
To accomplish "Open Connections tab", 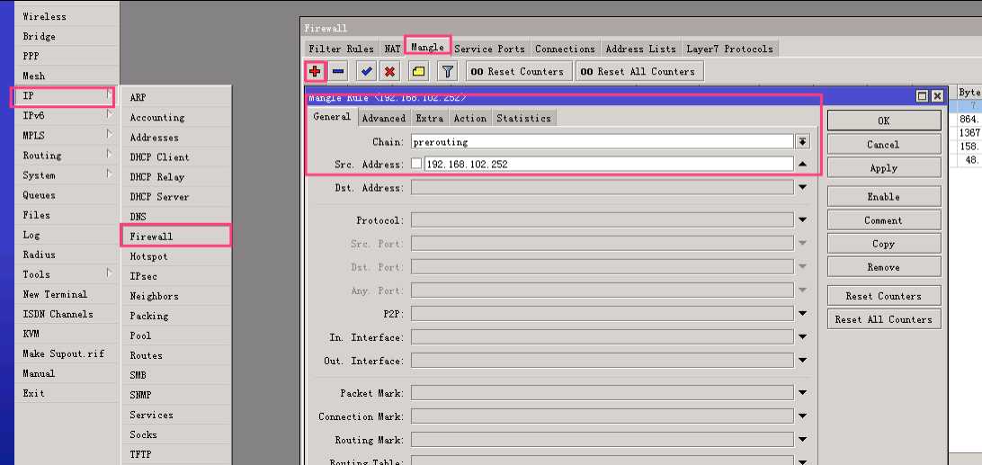I will point(565,49).
